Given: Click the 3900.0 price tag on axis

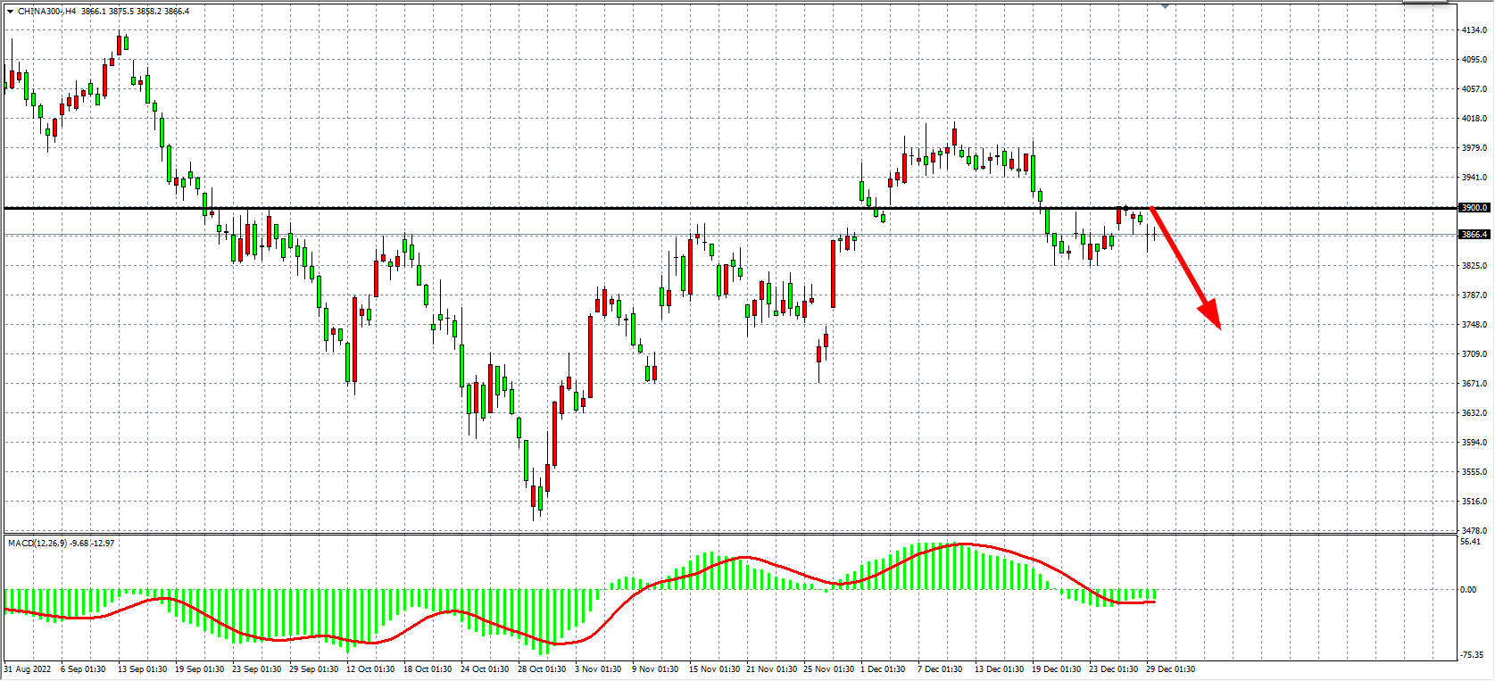Looking at the screenshot, I should [1474, 208].
